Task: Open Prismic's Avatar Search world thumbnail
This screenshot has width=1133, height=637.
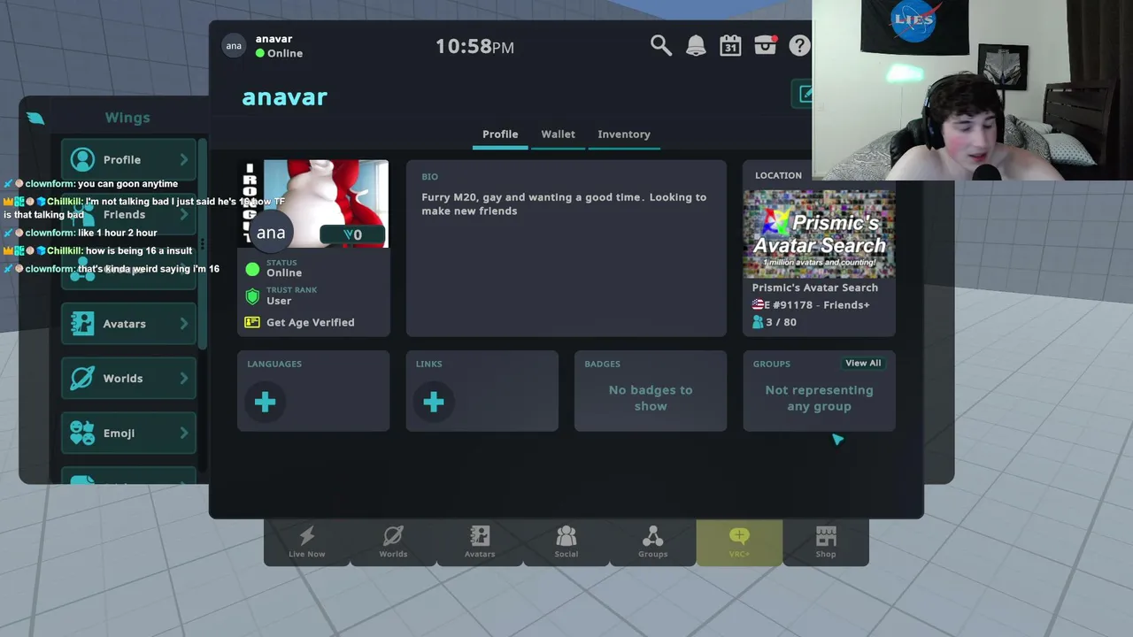Action: click(x=819, y=233)
